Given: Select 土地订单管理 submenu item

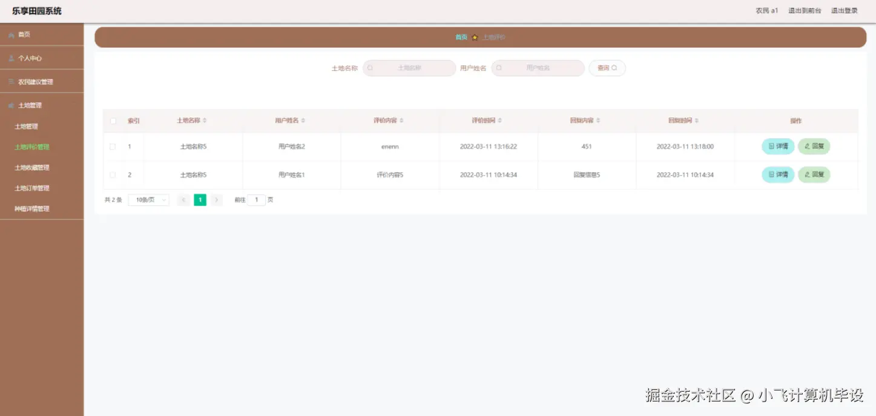Looking at the screenshot, I should coord(32,188).
